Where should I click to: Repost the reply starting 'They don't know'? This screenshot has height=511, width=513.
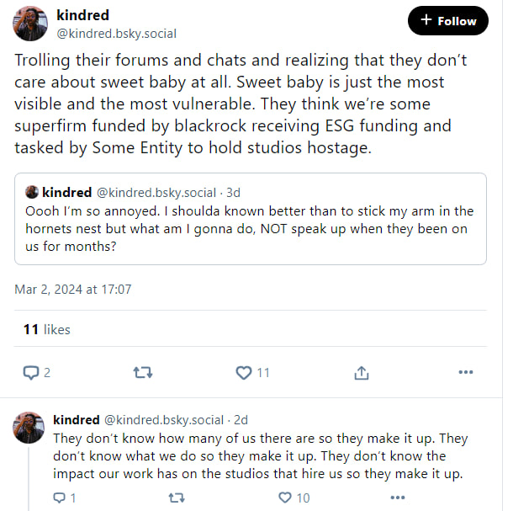tap(177, 498)
